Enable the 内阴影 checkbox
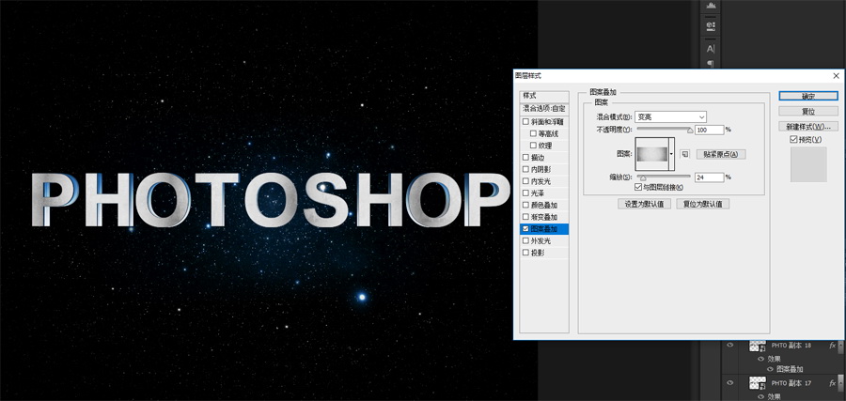 tap(526, 169)
